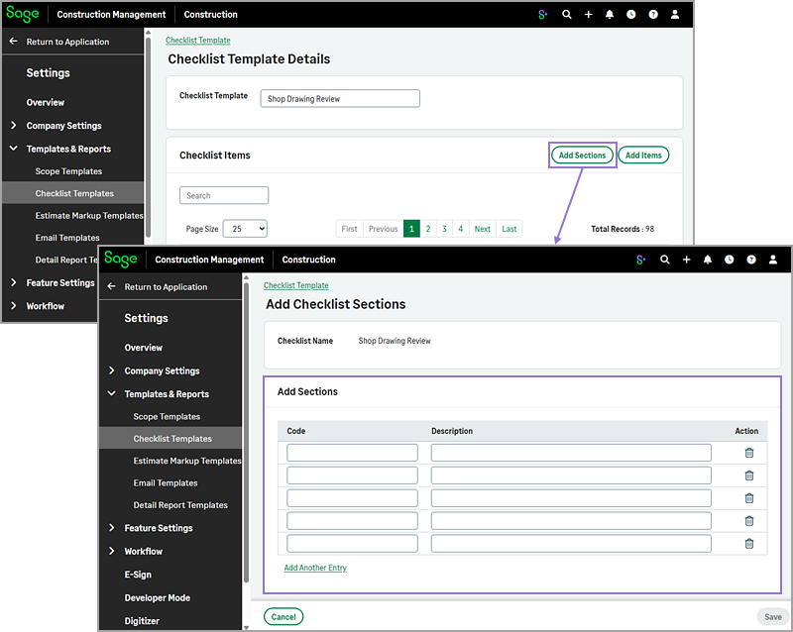Click the Add Sections button

click(582, 155)
